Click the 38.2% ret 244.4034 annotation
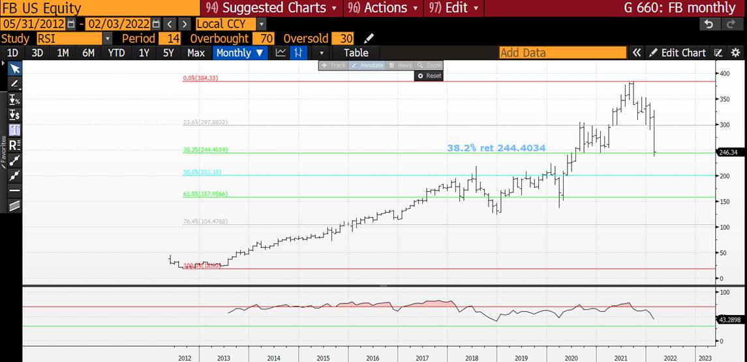Image resolution: width=747 pixels, height=362 pixels. [x=496, y=148]
